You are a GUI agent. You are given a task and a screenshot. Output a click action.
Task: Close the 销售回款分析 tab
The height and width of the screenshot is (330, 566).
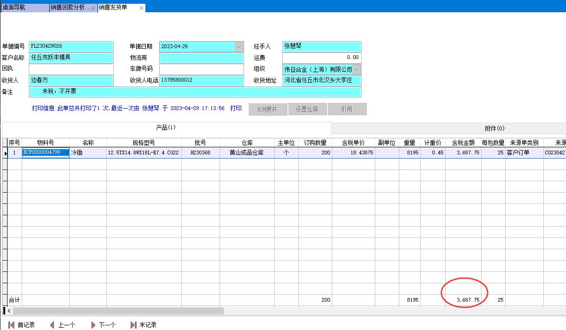click(93, 8)
